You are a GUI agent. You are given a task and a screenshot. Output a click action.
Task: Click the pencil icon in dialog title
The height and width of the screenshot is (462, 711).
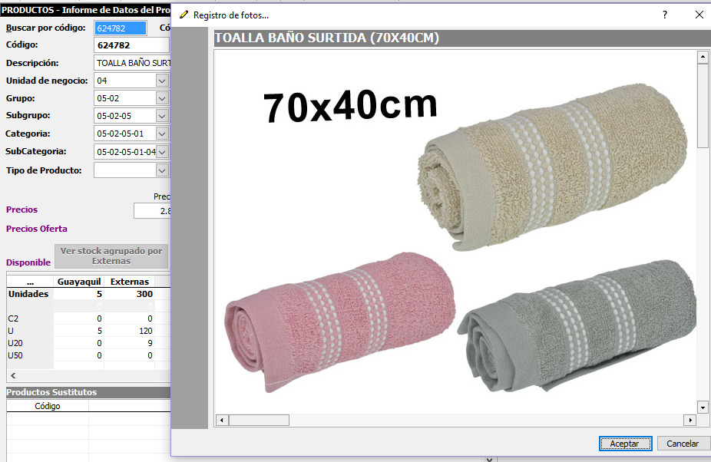click(184, 15)
